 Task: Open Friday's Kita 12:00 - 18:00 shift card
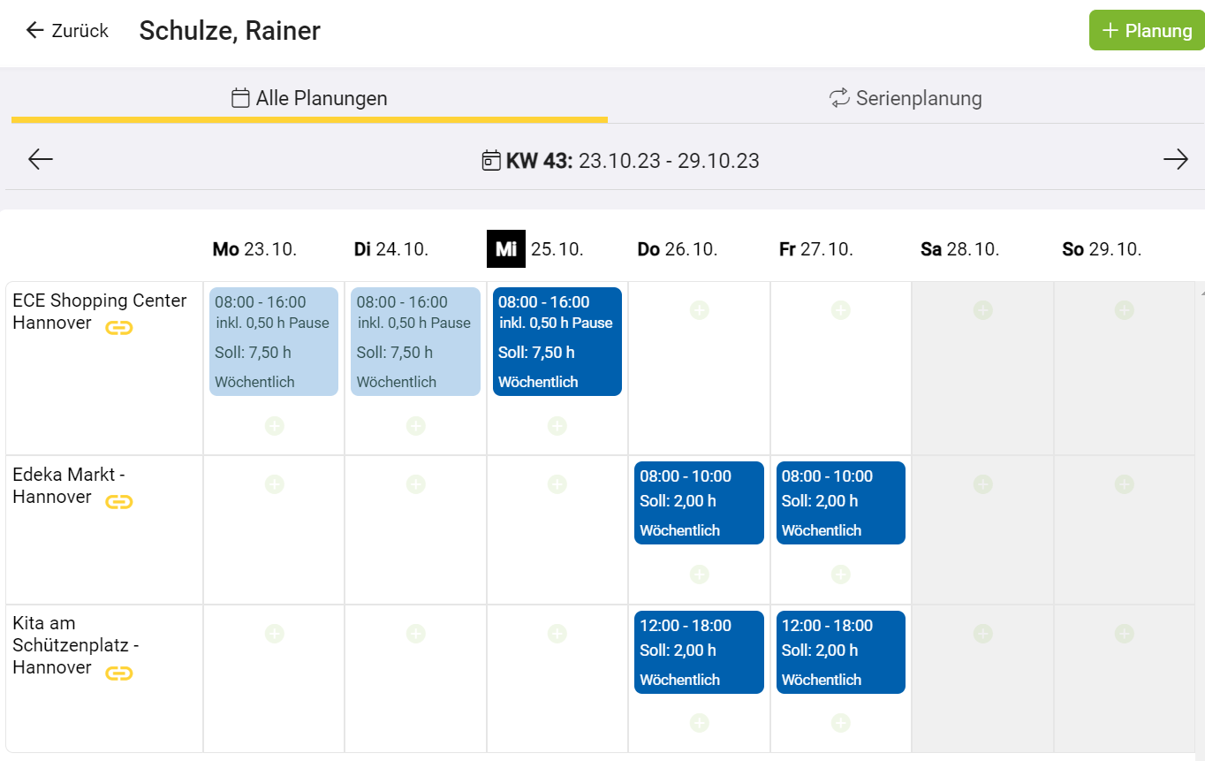point(841,652)
